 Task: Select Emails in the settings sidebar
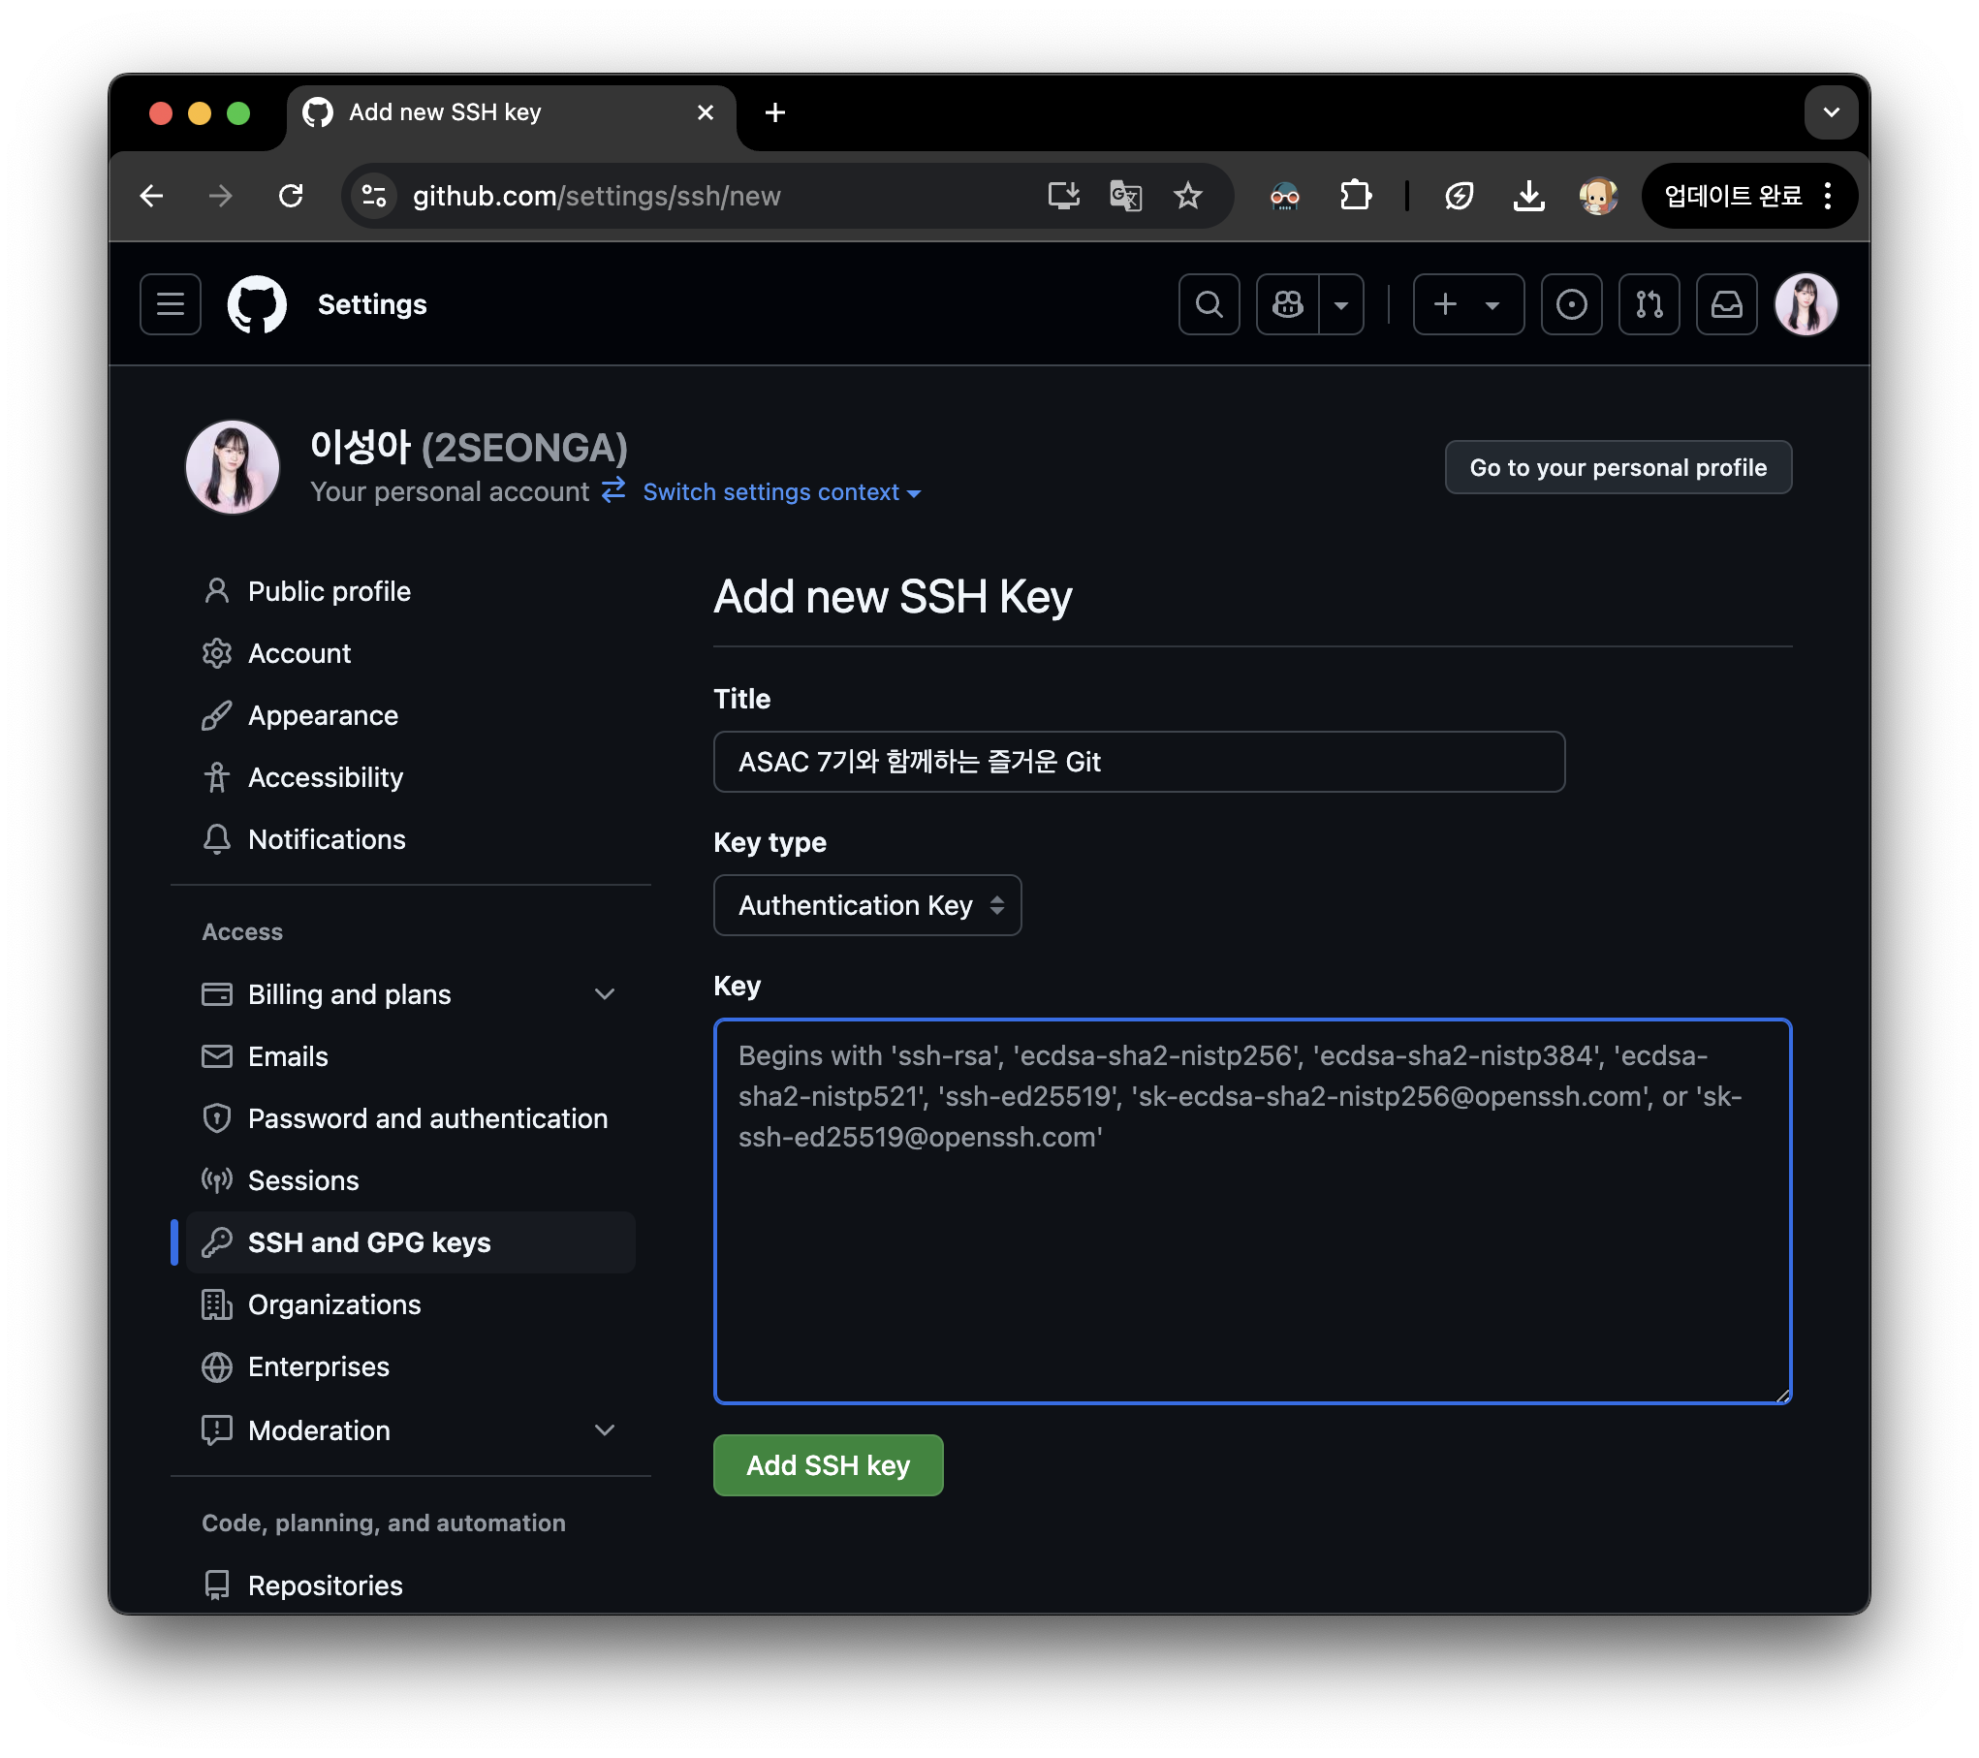288,1056
